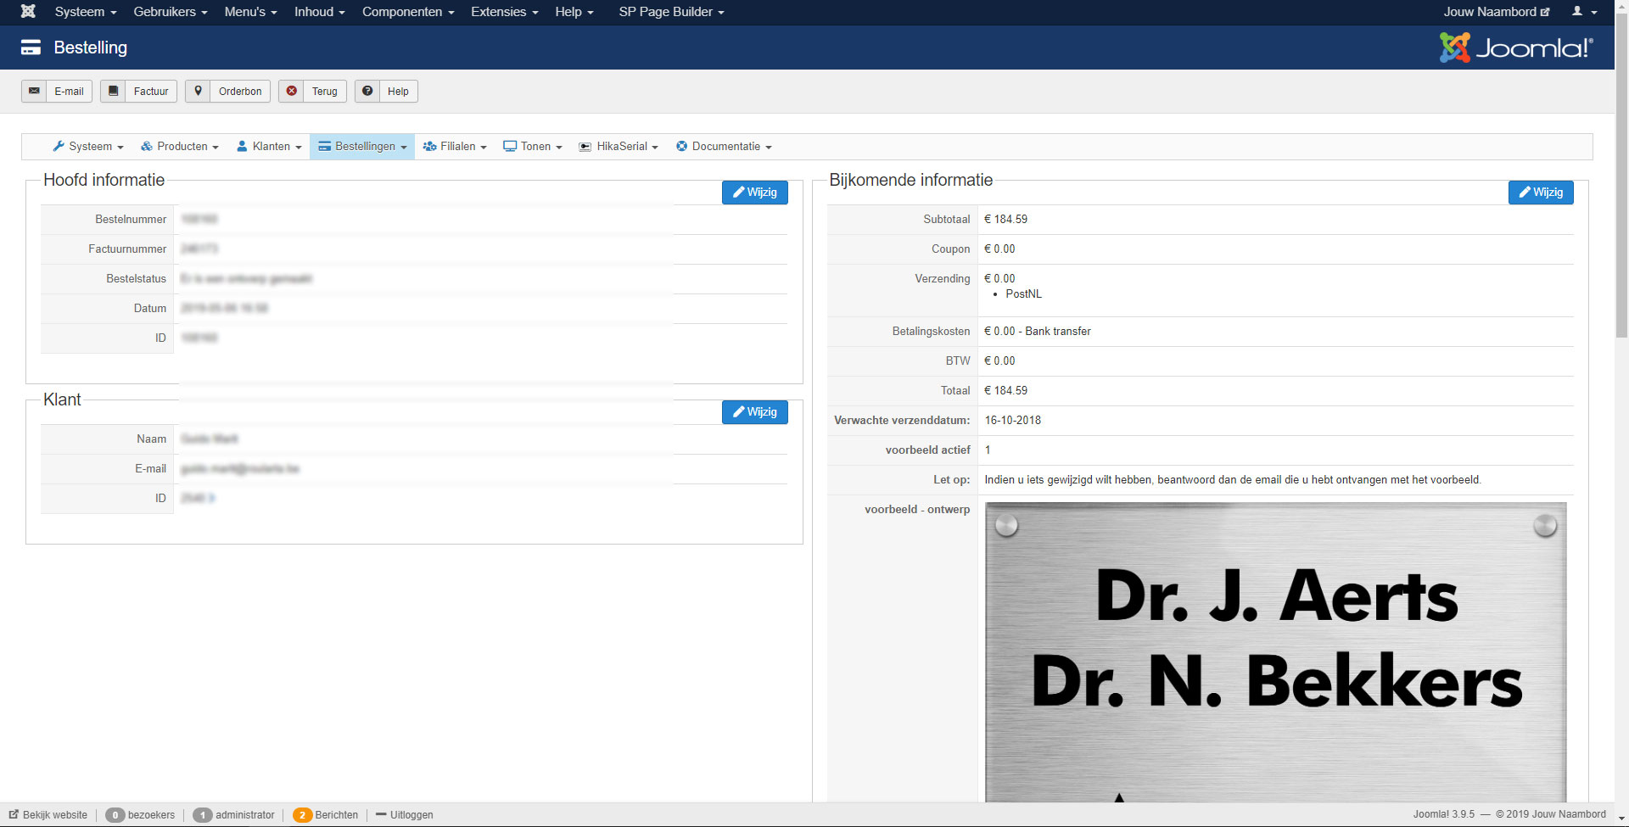Click the Bank transfer payment text
This screenshot has height=827, width=1629.
coord(1058,331)
